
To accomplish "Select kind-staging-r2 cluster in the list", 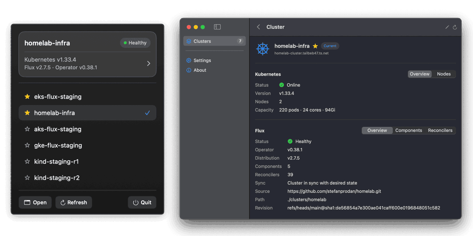I will coord(88,178).
